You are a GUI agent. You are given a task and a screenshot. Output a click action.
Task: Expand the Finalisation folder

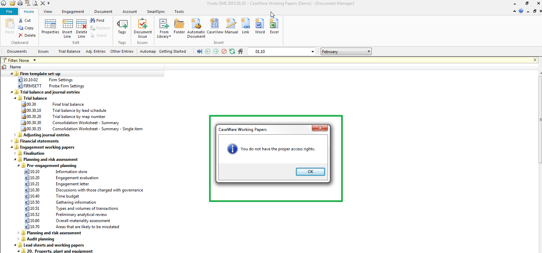(x=15, y=153)
